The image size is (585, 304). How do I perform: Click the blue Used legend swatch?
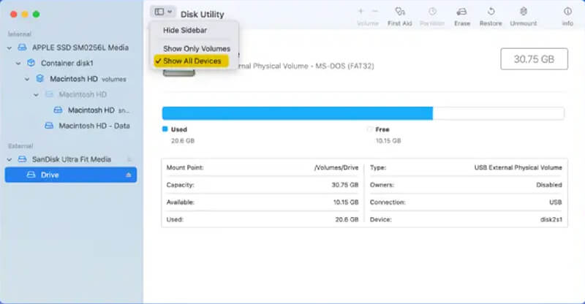pos(165,129)
